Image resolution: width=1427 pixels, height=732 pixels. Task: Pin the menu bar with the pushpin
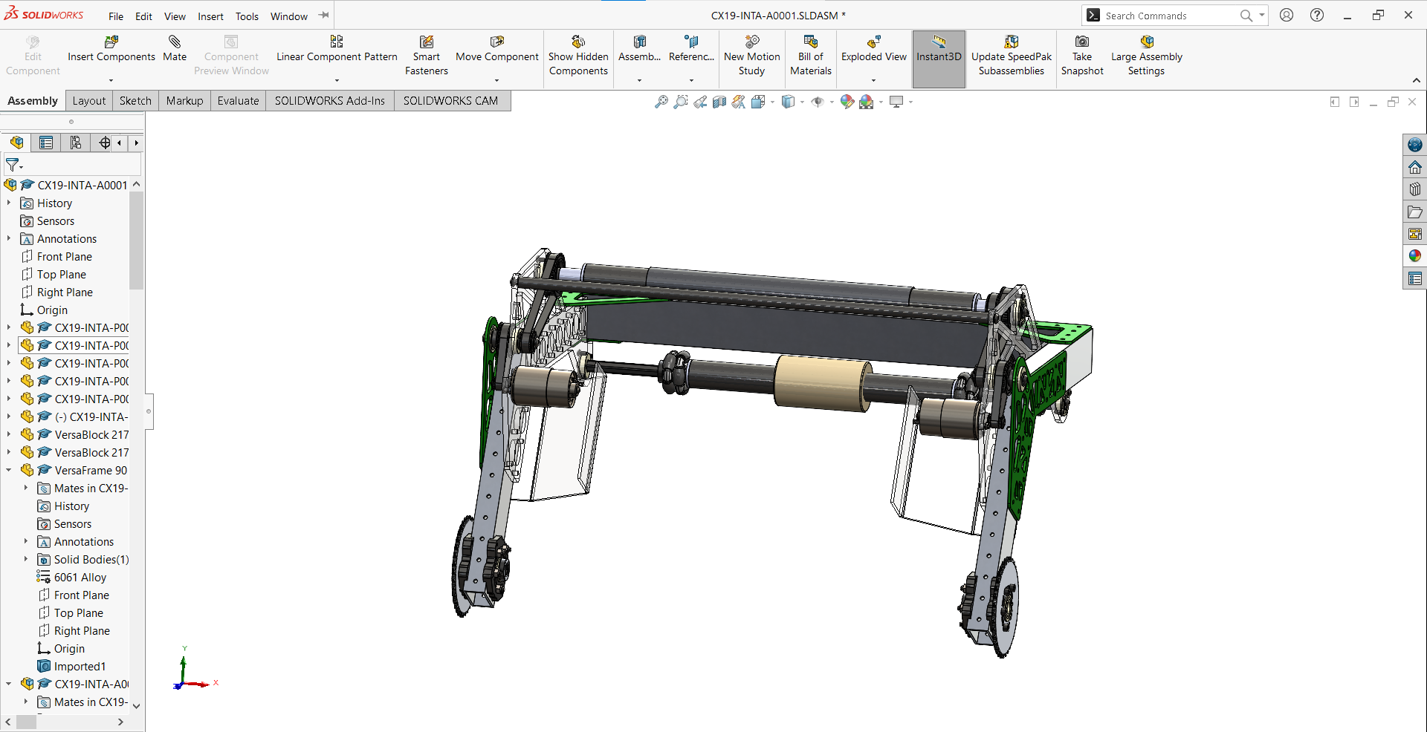click(323, 15)
